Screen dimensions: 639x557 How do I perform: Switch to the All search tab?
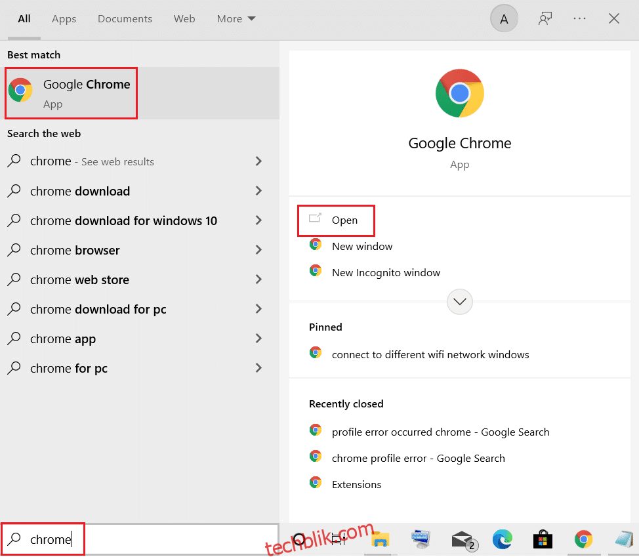coord(24,19)
